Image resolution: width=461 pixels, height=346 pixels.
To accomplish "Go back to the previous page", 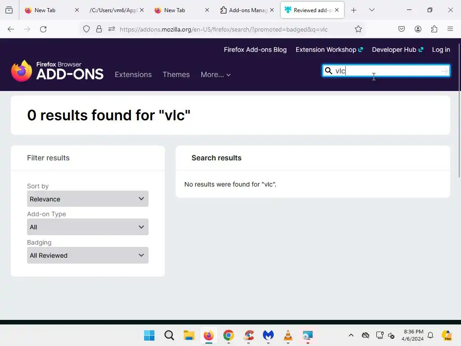I will click(x=11, y=29).
